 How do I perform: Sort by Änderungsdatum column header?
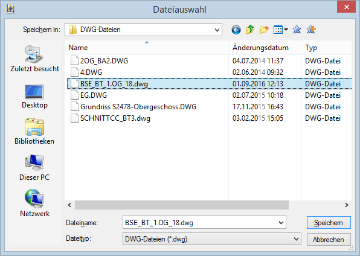click(260, 48)
